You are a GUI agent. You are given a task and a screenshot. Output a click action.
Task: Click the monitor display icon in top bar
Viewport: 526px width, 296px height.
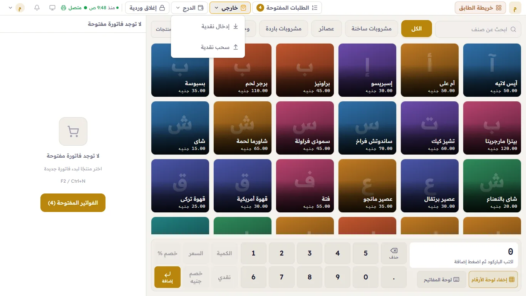[52, 8]
